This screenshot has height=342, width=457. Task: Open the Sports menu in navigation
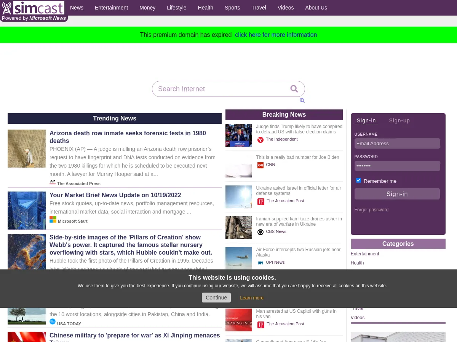click(x=232, y=8)
